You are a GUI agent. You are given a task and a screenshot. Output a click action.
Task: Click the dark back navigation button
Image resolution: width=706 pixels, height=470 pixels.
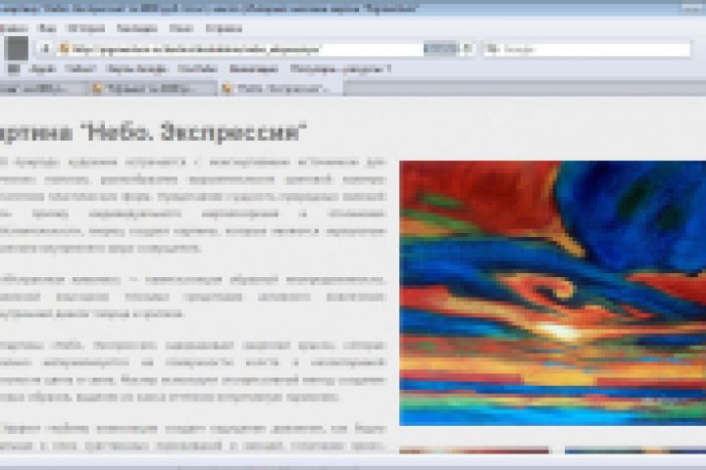point(17,49)
